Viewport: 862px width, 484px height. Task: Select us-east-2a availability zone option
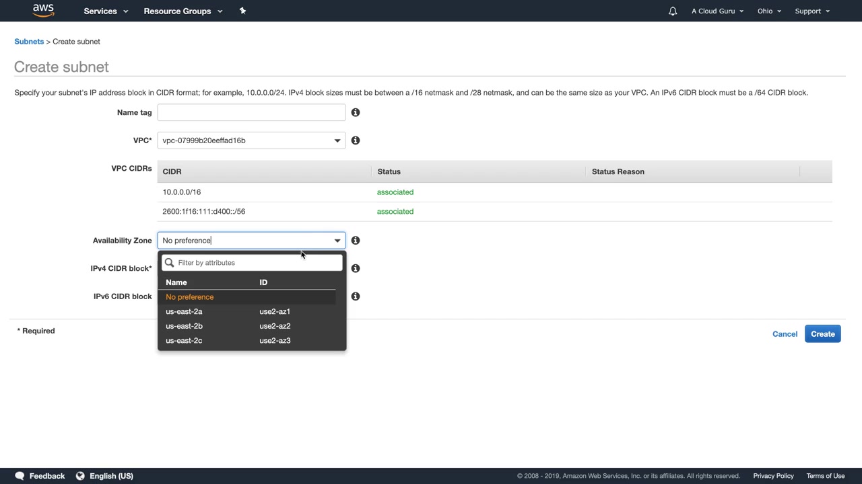[184, 312]
